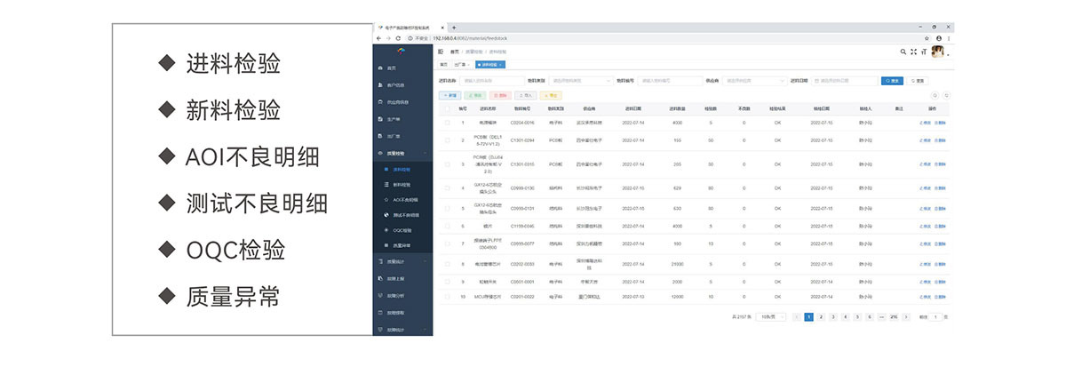The image size is (1066, 367).
Task: Select 测试不良明细 submenu item in sidebar
Action: [402, 215]
